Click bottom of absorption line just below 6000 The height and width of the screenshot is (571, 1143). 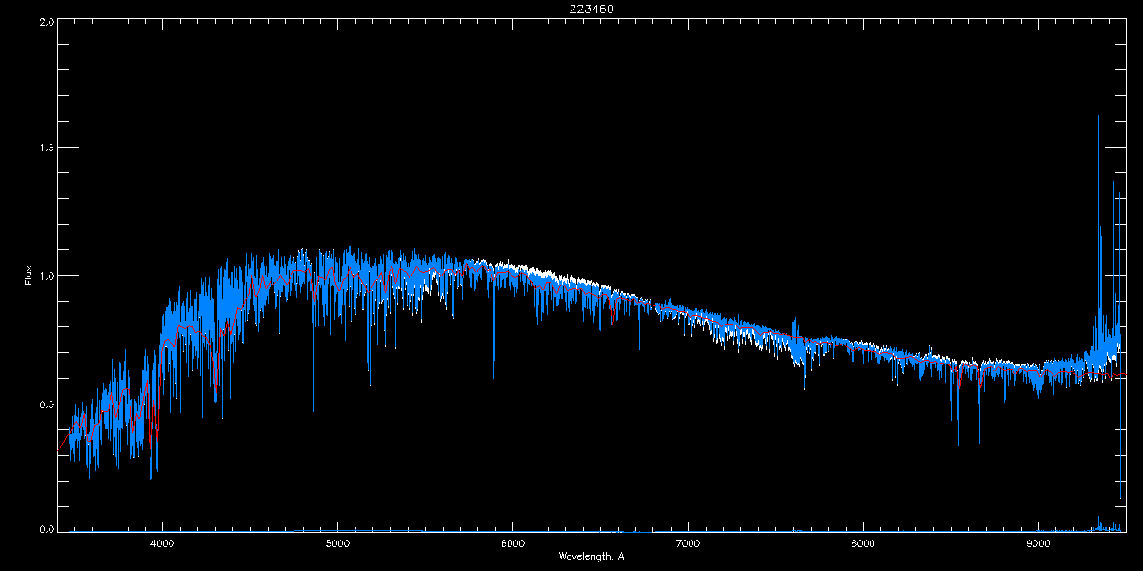coord(493,377)
